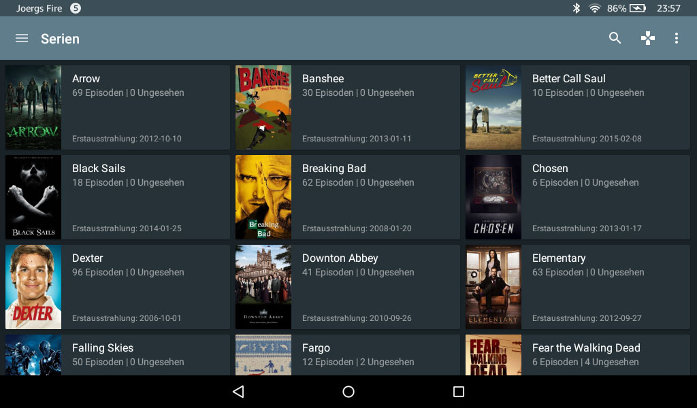This screenshot has height=408, width=697.
Task: Open the Falling Skies poster thumbnail
Action: pyautogui.click(x=33, y=355)
